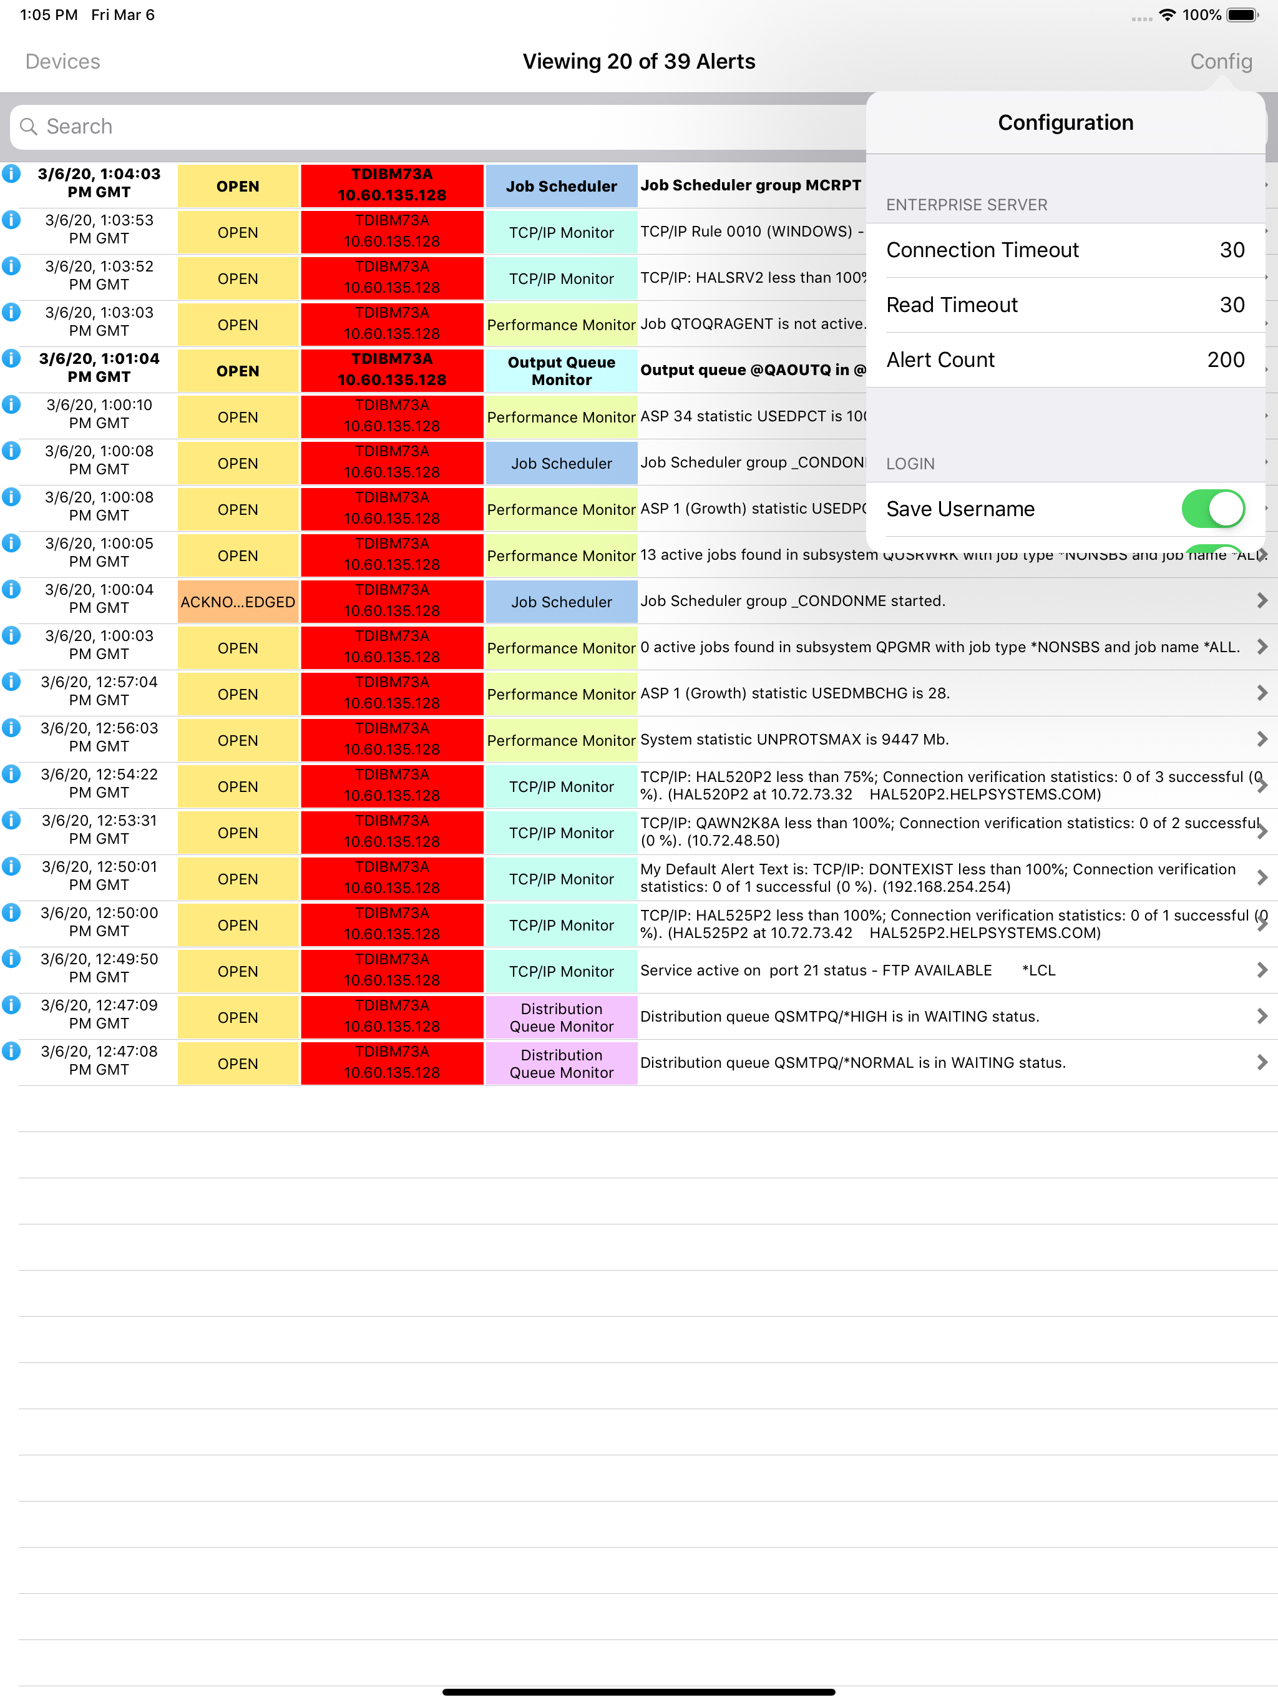1278x1705 pixels.
Task: Turn off the Save Username switch
Action: coord(1213,509)
